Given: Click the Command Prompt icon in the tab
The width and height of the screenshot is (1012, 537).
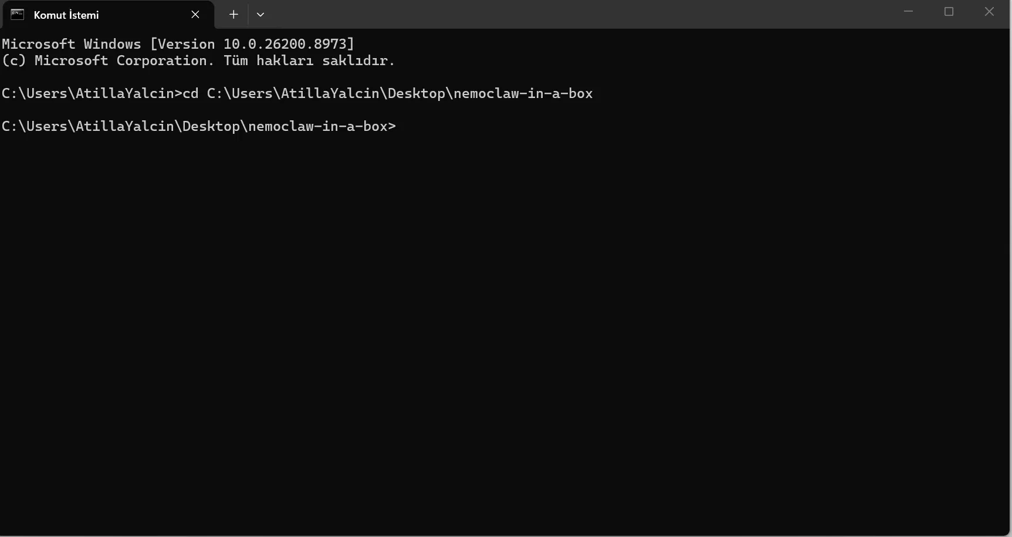Looking at the screenshot, I should point(18,15).
